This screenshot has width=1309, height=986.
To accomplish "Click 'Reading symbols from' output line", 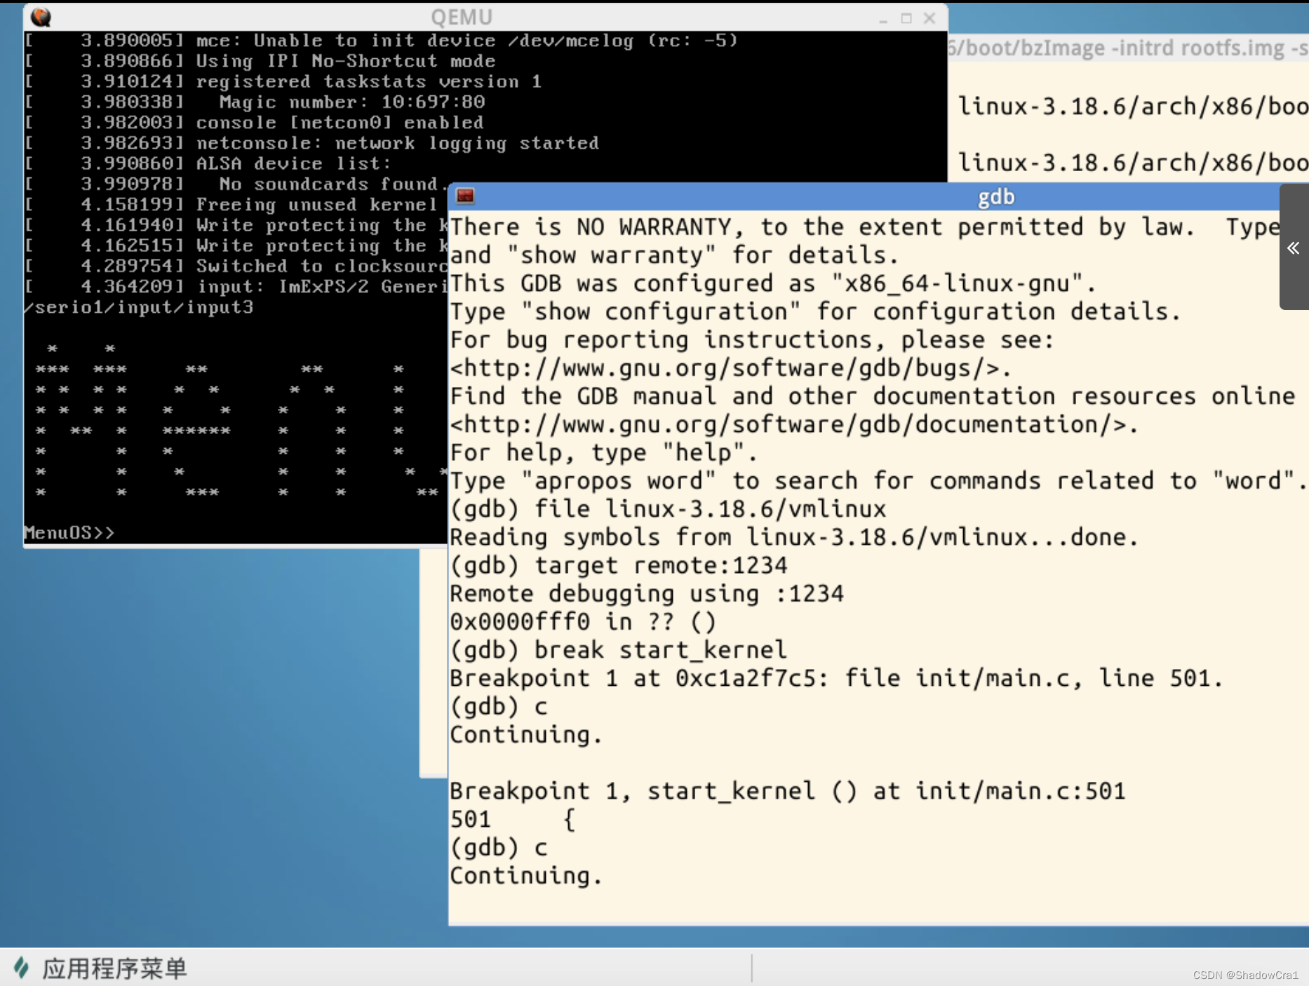I will click(794, 537).
